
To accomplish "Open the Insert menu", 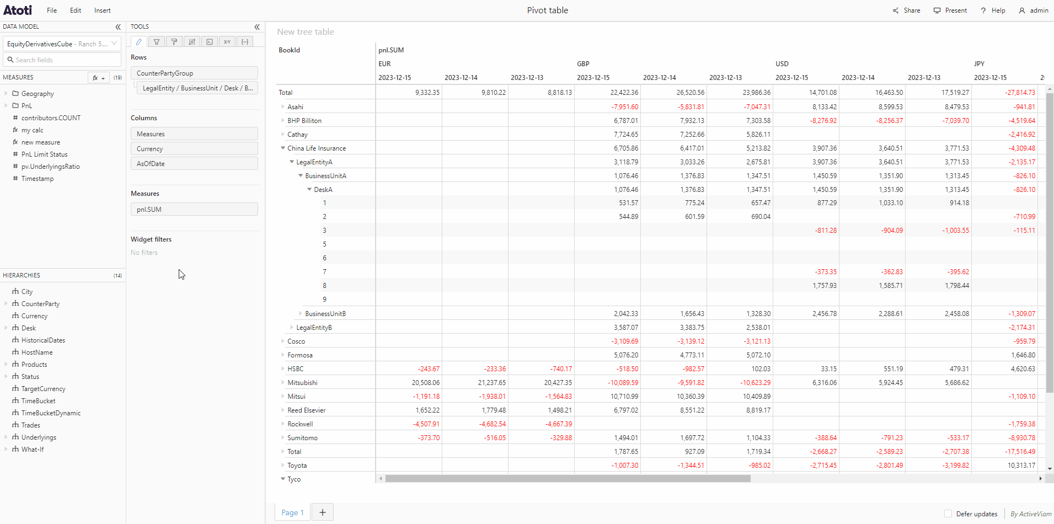I will pyautogui.click(x=103, y=10).
